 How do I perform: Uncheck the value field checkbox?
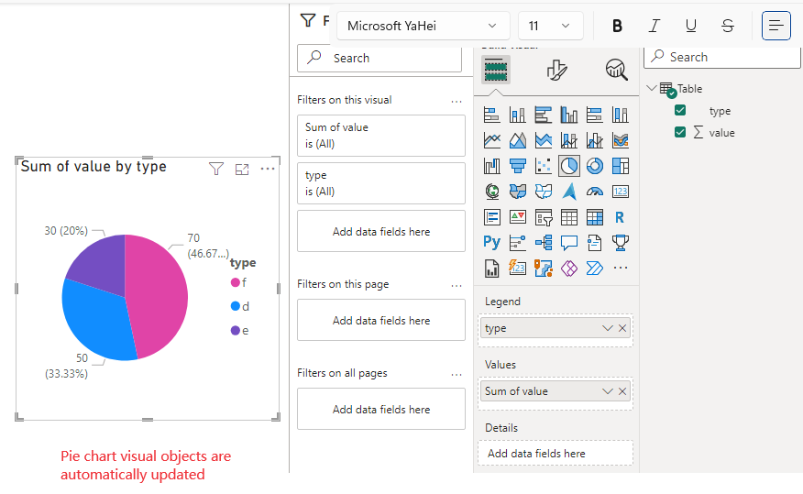coord(680,132)
